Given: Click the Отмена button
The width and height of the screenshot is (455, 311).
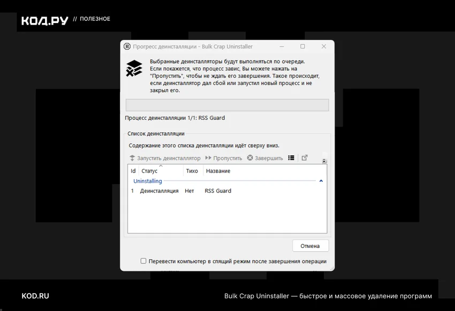Looking at the screenshot, I should click(x=310, y=246).
